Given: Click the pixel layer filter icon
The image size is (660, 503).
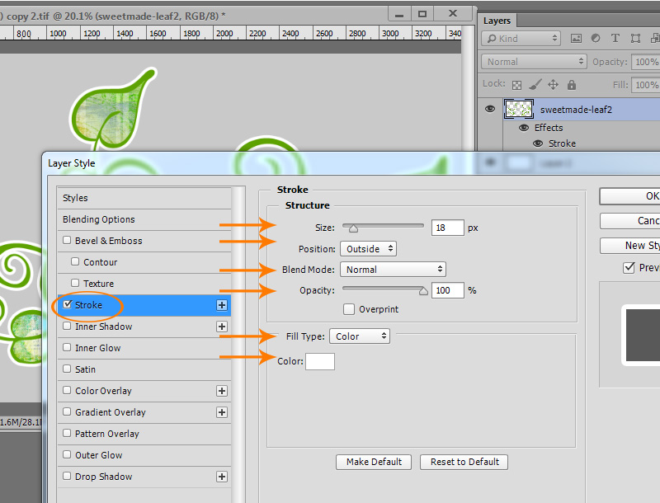Looking at the screenshot, I should coord(576,39).
